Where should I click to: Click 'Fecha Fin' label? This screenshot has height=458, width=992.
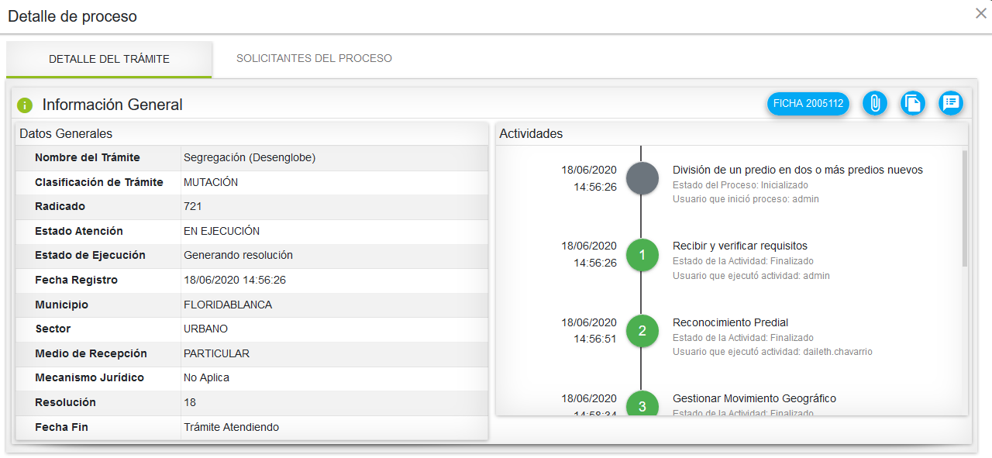coord(61,427)
